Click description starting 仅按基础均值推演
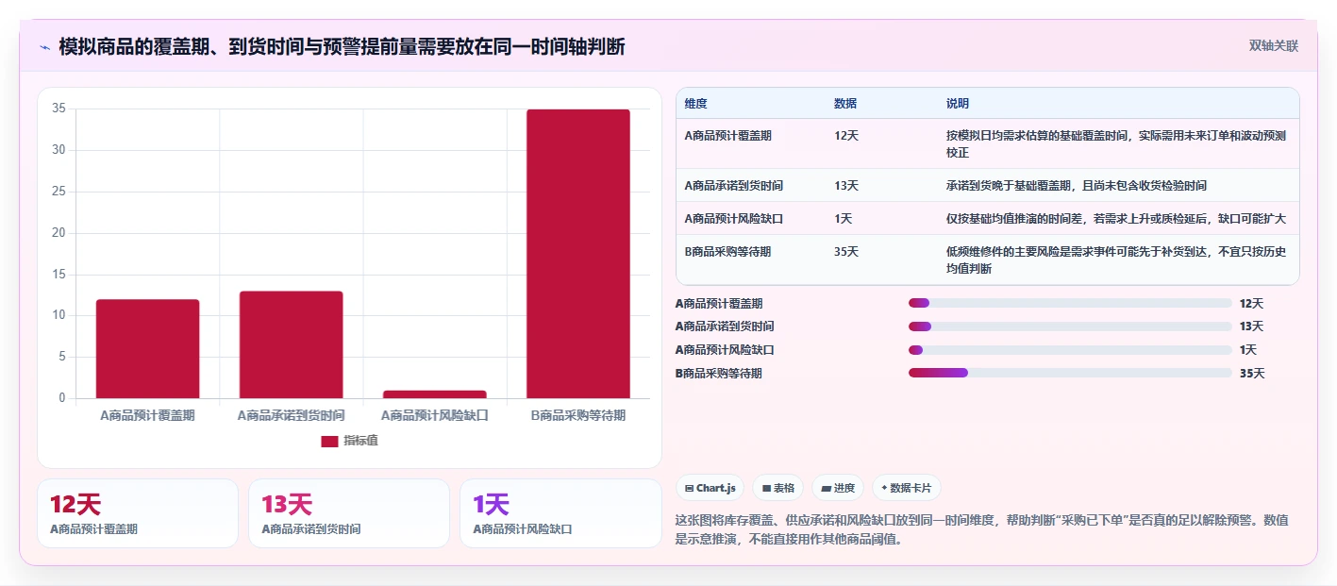 click(x=1116, y=218)
